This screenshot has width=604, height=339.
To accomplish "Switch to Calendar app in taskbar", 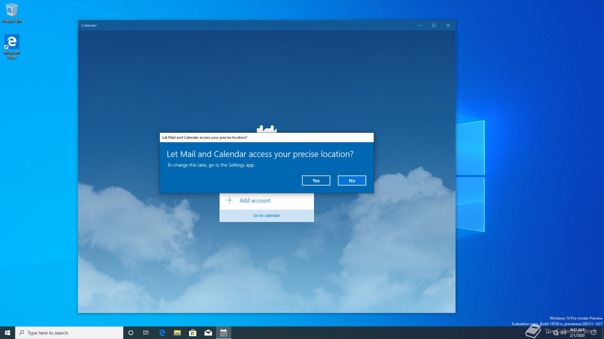I will pyautogui.click(x=224, y=333).
